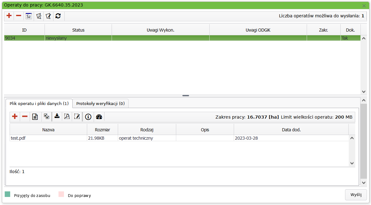The height and width of the screenshot is (205, 371).
Task: Click the red plus to add an operat
Action: [x=9, y=16]
